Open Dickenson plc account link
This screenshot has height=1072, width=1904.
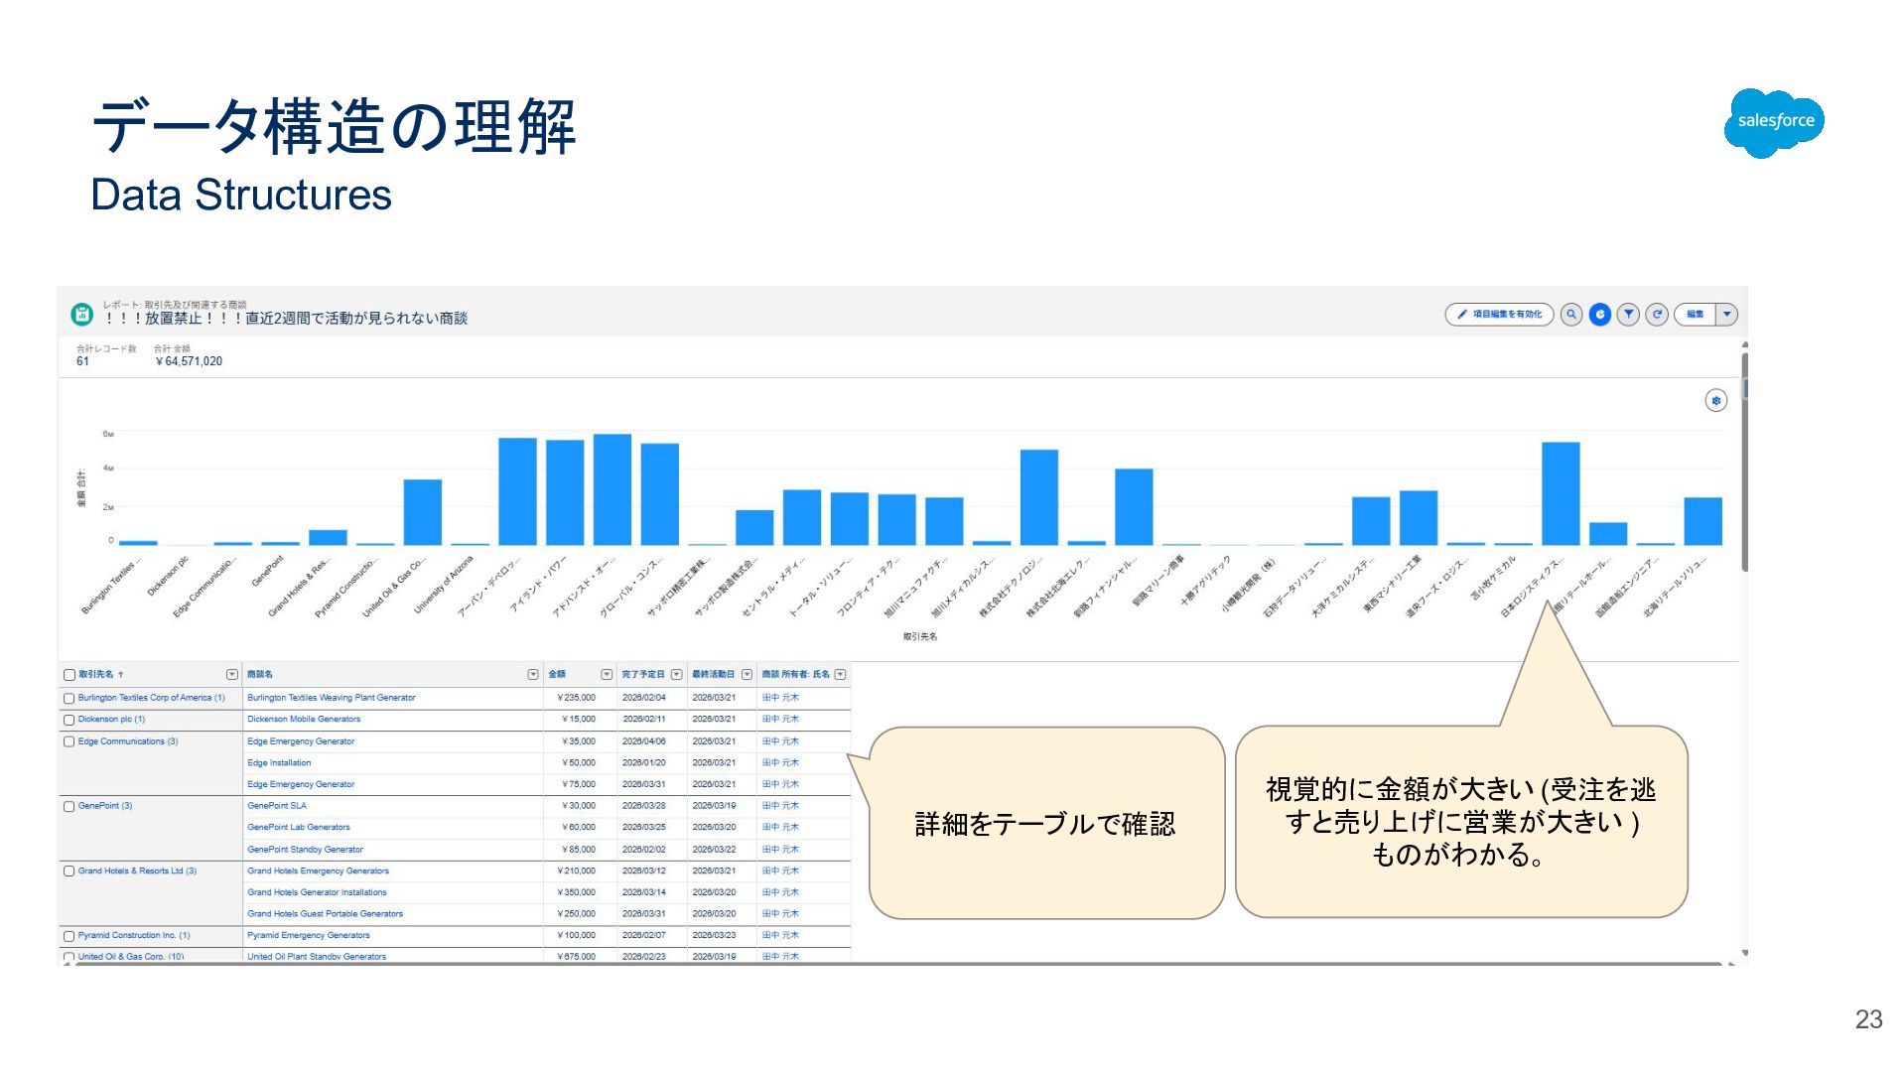(x=111, y=720)
